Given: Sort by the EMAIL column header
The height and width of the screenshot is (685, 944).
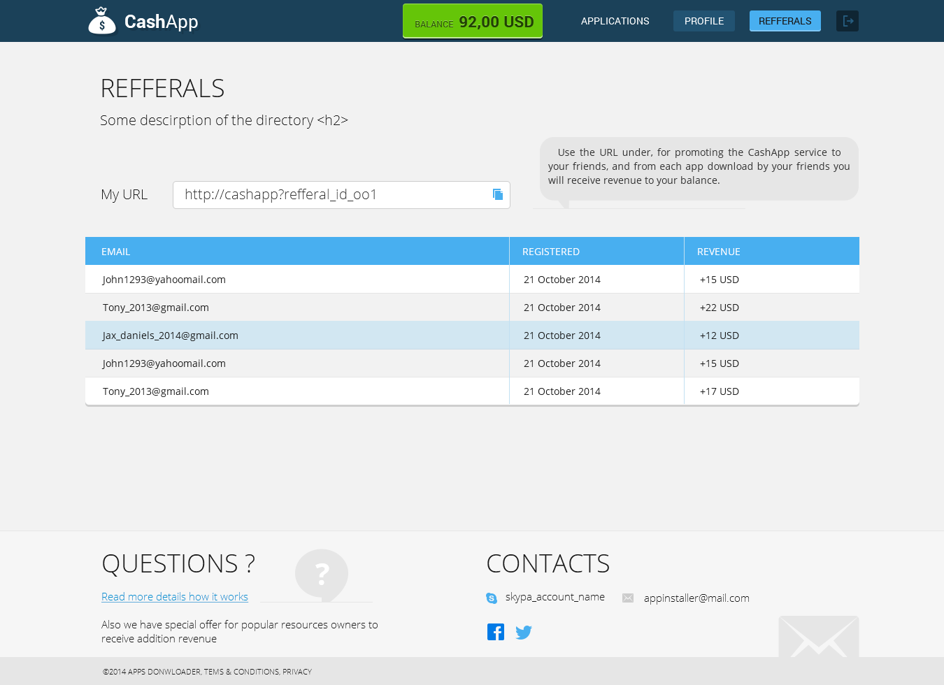Looking at the screenshot, I should pyautogui.click(x=116, y=252).
